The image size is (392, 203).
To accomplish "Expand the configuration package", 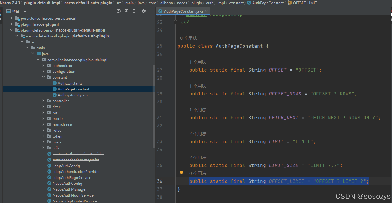I will coord(43,71).
